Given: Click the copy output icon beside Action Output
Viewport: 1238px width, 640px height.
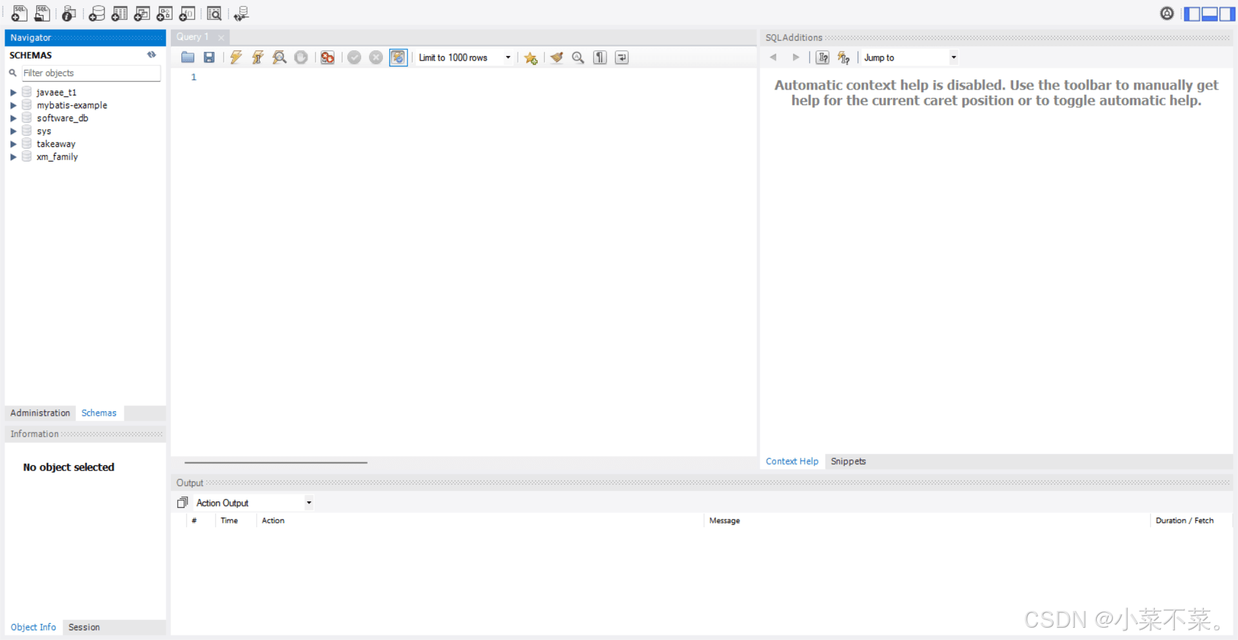Looking at the screenshot, I should pyautogui.click(x=182, y=502).
